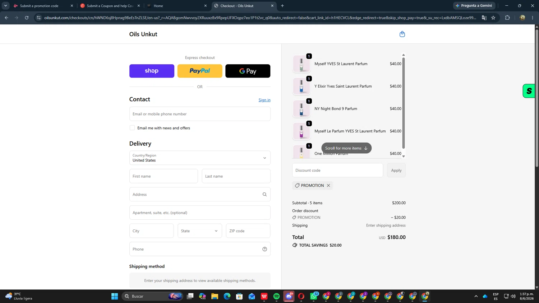Apply the discount code
This screenshot has width=539, height=303.
point(396,171)
